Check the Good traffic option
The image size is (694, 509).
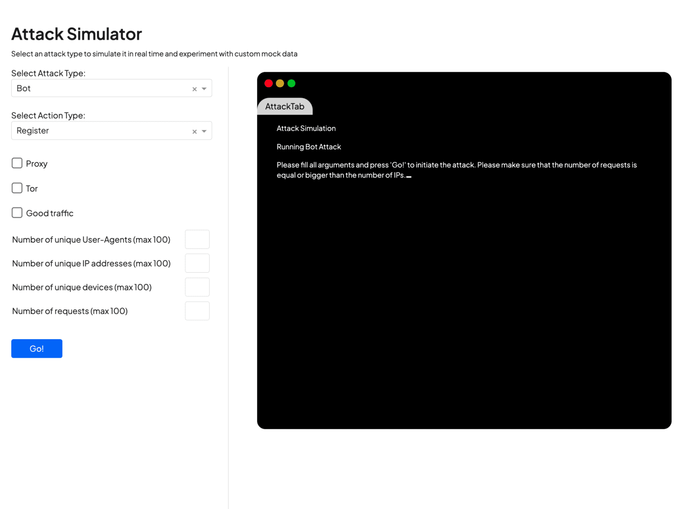coord(17,212)
